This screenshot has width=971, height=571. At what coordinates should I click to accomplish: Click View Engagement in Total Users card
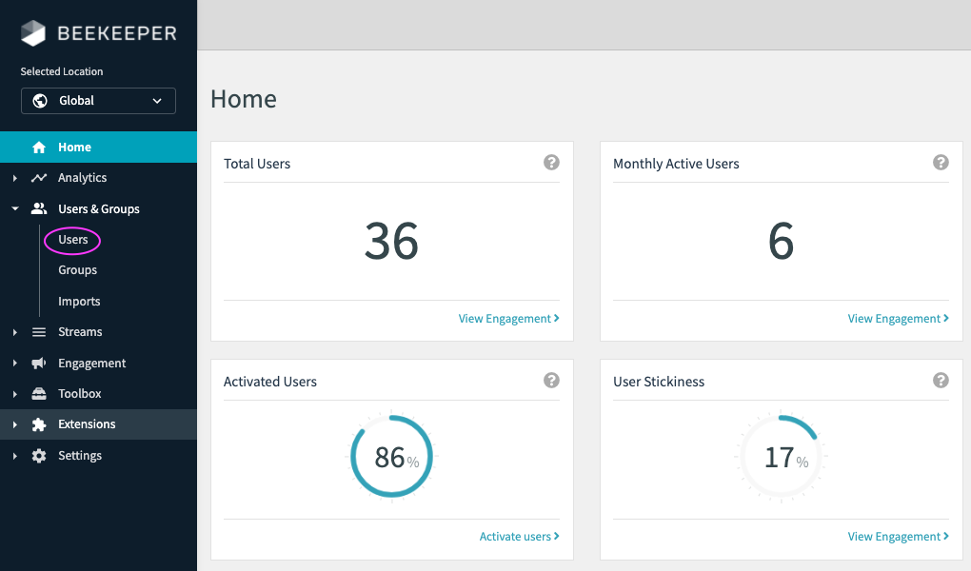[x=509, y=318]
